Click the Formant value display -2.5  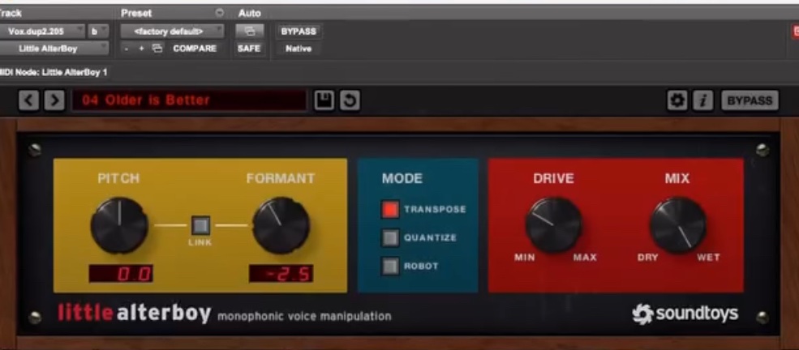tap(281, 274)
